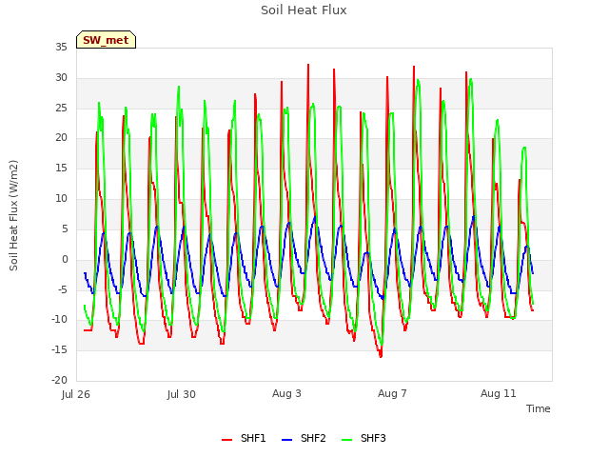This screenshot has width=609, height=457.
Task: Click the Soil Heat Flux (W/m2) axis title
Action: (x=13, y=215)
